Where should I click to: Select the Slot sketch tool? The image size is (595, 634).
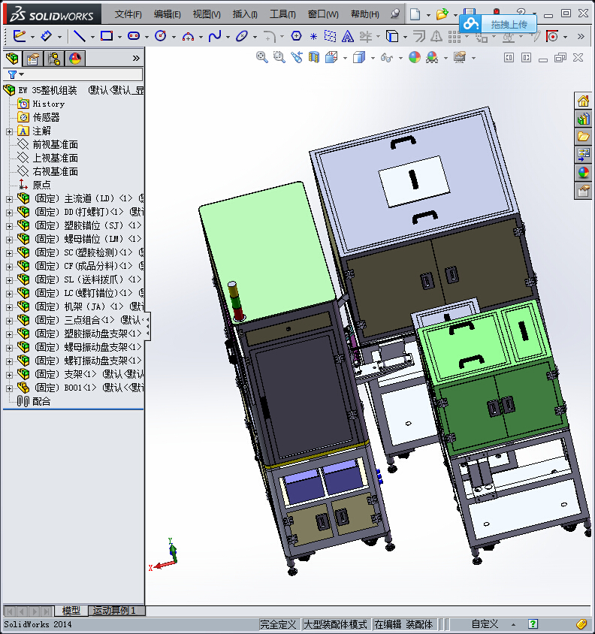(134, 36)
